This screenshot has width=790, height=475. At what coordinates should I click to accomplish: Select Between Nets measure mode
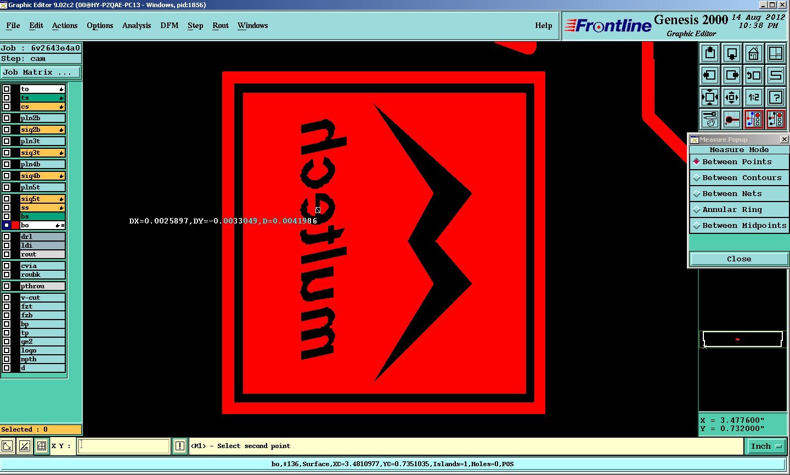[739, 193]
